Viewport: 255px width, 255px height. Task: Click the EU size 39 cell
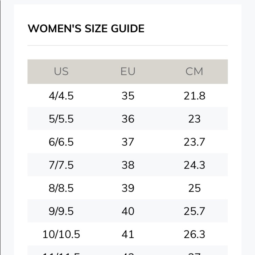[x=128, y=188]
